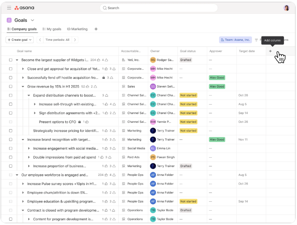Expand Close and get approval goal

click(x=23, y=69)
